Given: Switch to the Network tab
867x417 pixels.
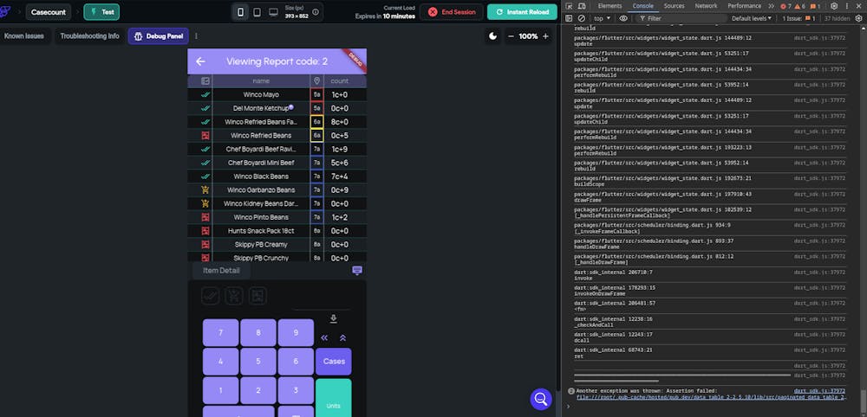Looking at the screenshot, I should (x=706, y=6).
